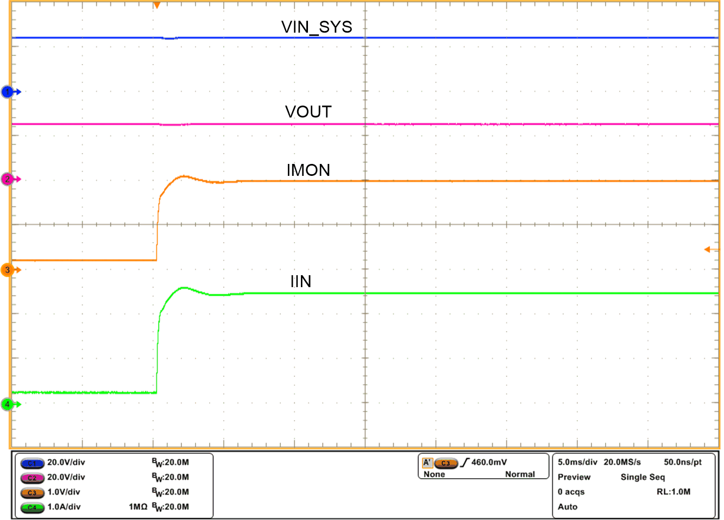Image resolution: width=724 pixels, height=520 pixels.
Task: Click the C1 bandwidth 20.0M readout
Action: click(171, 462)
